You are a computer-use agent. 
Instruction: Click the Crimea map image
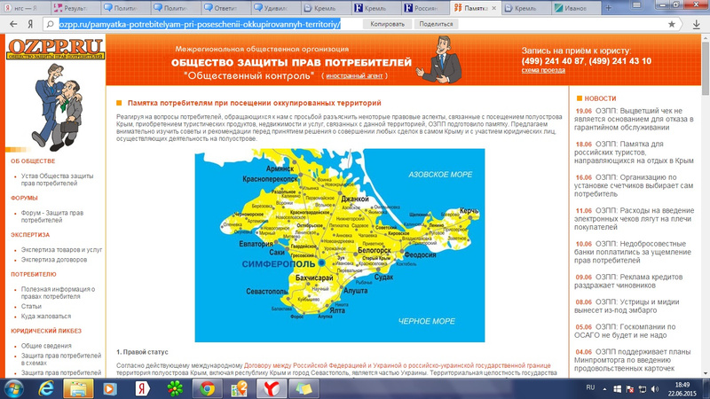click(340, 245)
